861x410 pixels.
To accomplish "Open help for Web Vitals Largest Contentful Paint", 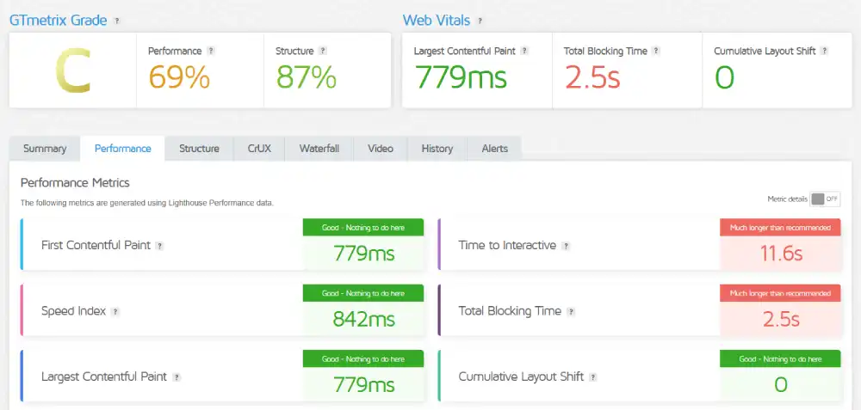I will [524, 51].
